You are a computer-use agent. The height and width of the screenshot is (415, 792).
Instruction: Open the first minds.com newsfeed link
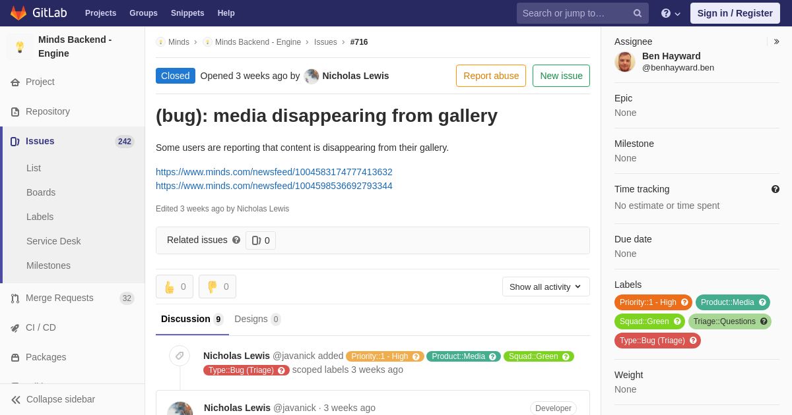(x=274, y=172)
